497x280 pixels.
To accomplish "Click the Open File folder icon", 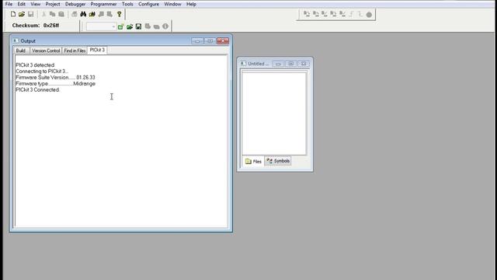I will 22,14.
